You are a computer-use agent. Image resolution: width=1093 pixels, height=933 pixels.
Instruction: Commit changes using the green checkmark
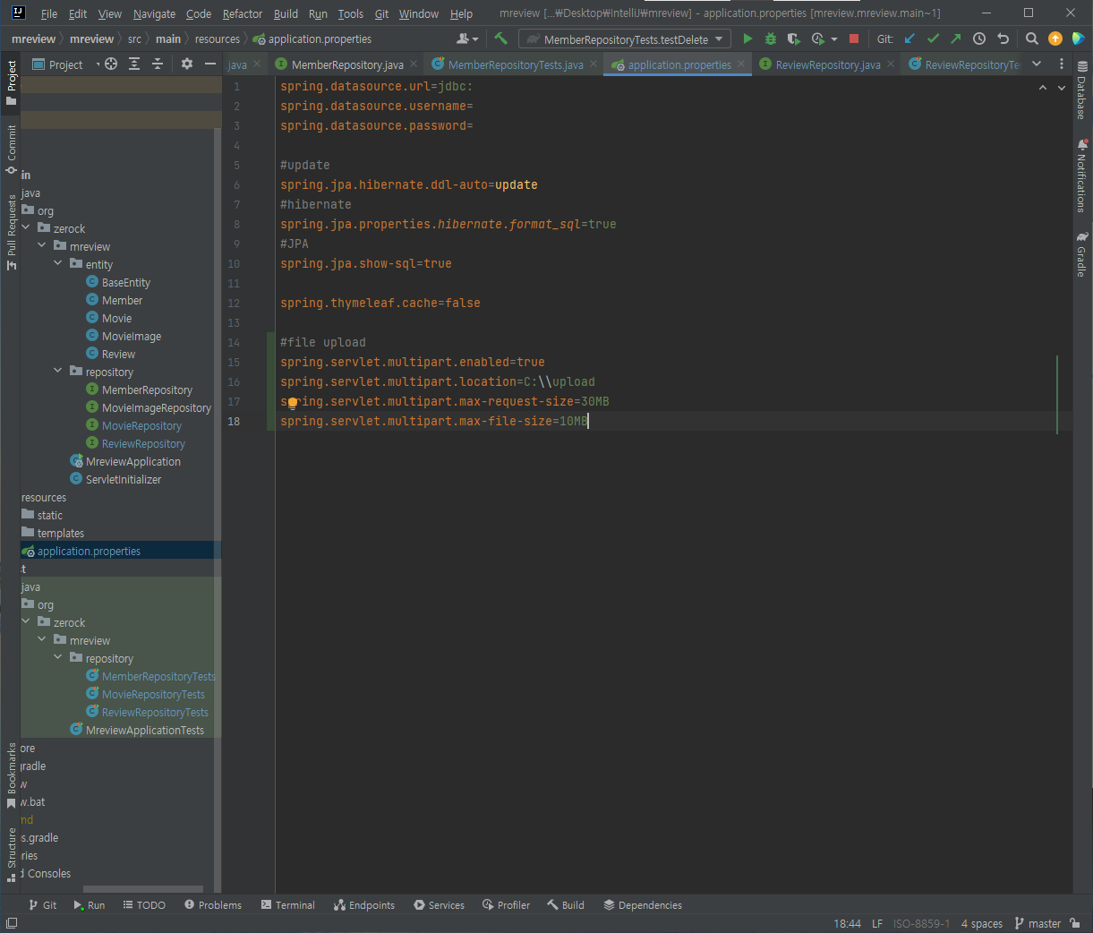coord(933,39)
